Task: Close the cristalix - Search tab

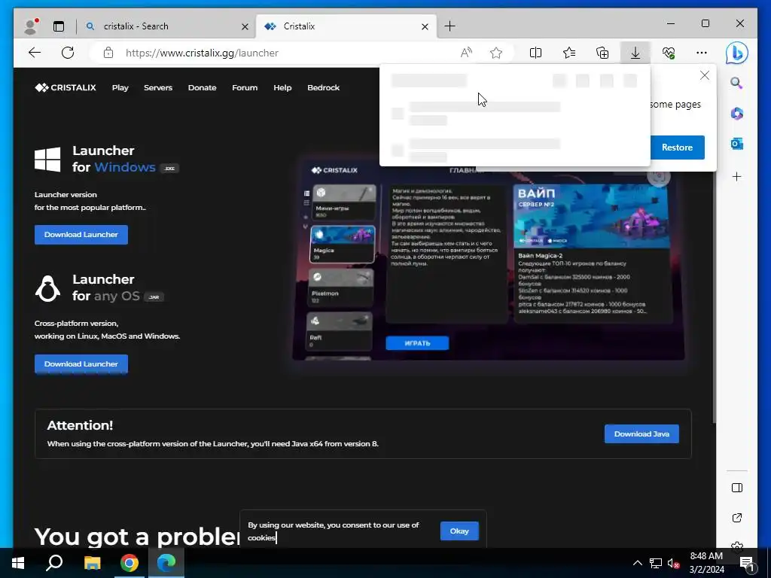Action: click(245, 26)
